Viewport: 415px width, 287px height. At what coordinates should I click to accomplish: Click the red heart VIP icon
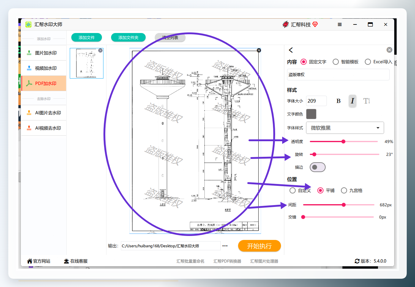coord(315,24)
